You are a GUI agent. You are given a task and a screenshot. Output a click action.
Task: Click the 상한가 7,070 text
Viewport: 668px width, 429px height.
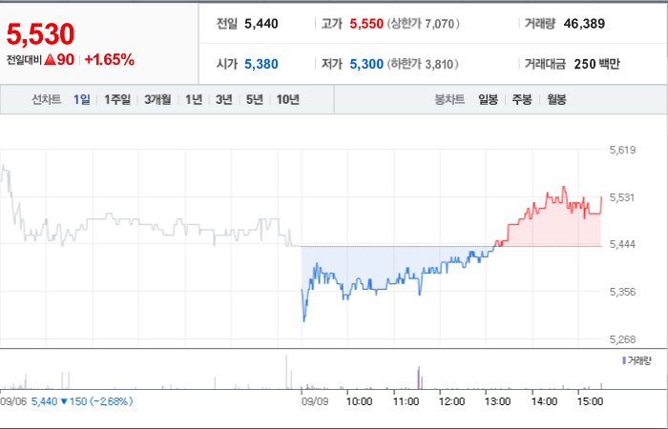click(x=423, y=24)
